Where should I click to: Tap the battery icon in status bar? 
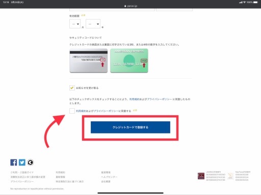255,2
